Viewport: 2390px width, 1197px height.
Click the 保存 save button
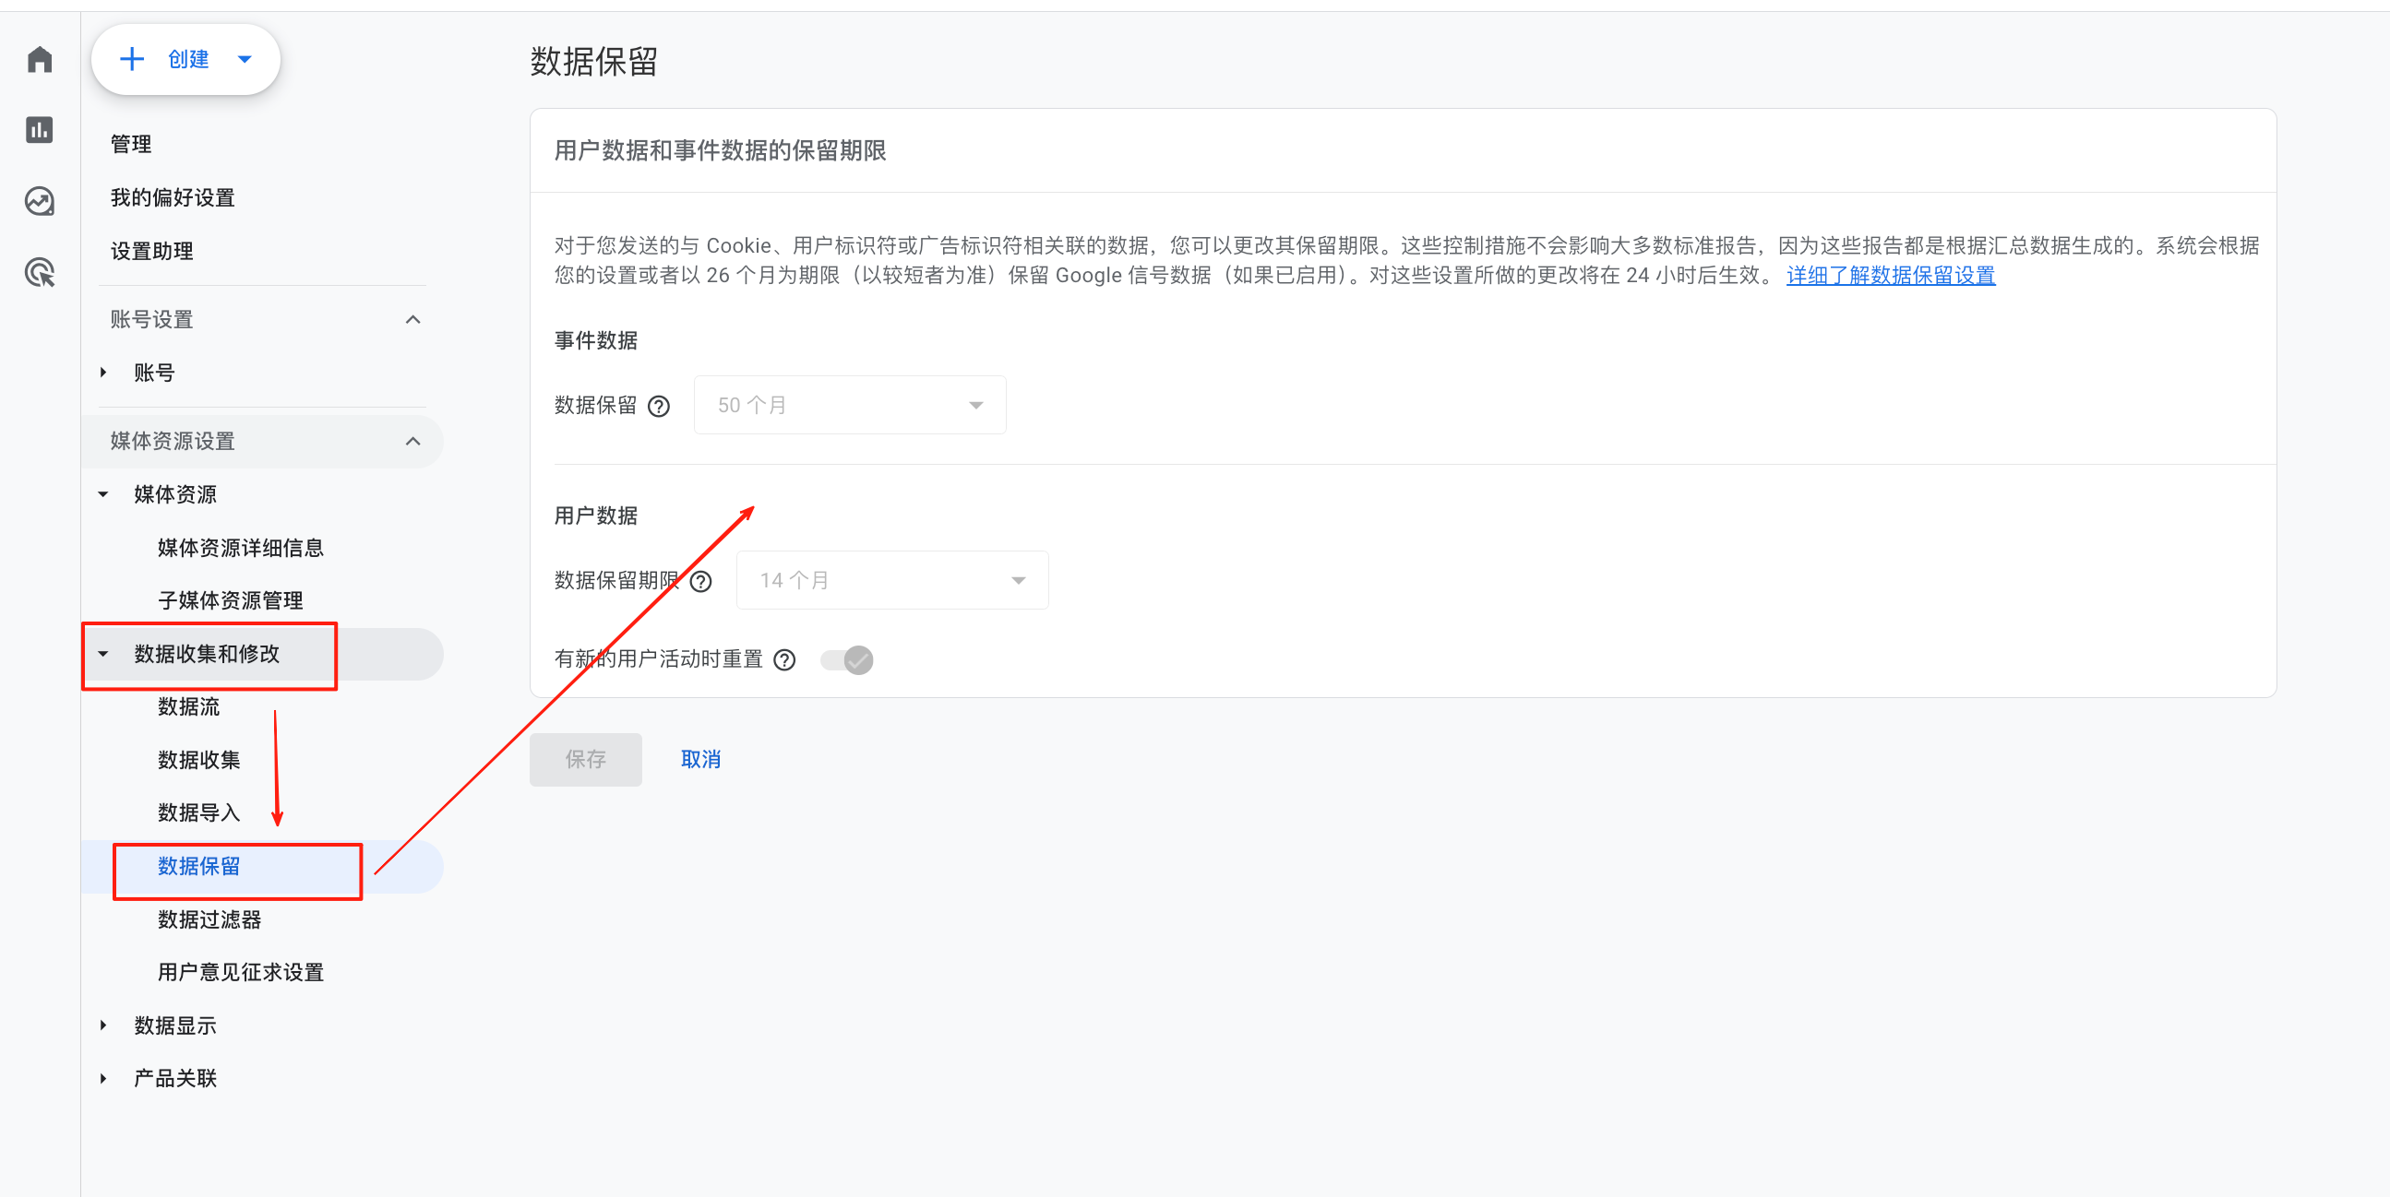pos(584,758)
